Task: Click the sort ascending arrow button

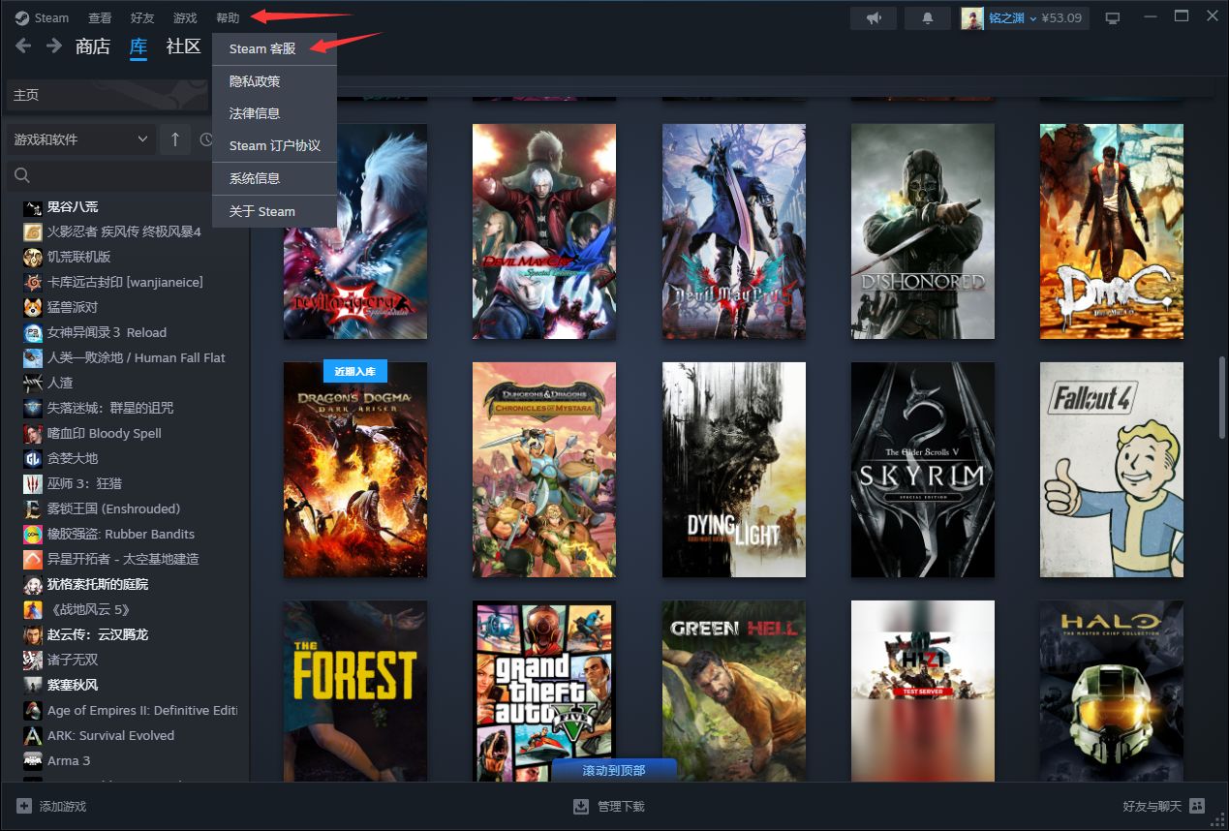Action: (174, 139)
